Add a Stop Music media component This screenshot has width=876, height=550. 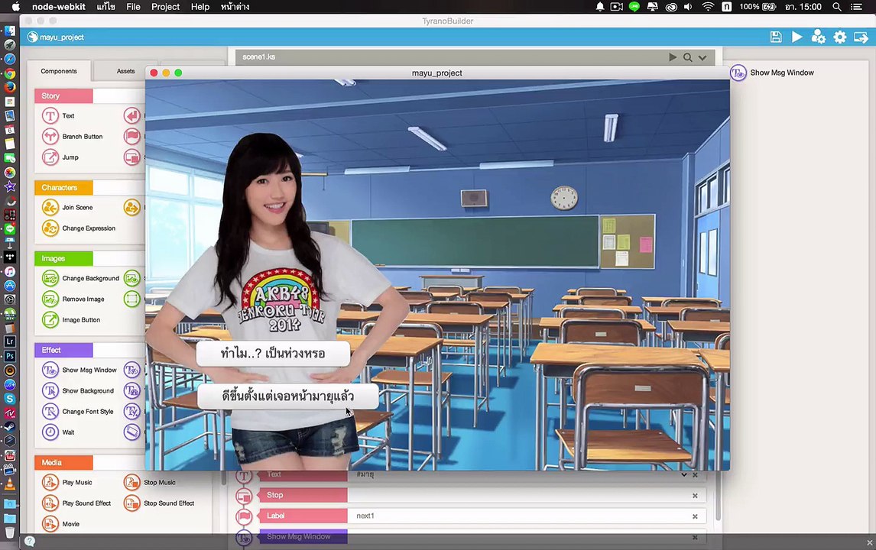pyautogui.click(x=150, y=483)
